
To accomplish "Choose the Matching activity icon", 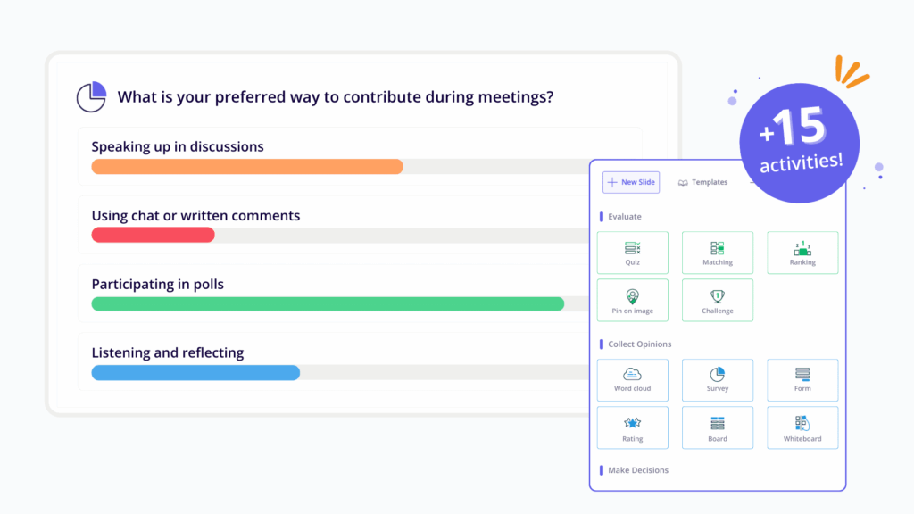I will coord(718,249).
